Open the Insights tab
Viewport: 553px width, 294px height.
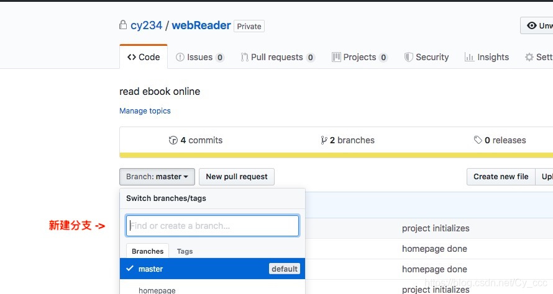[x=487, y=57]
